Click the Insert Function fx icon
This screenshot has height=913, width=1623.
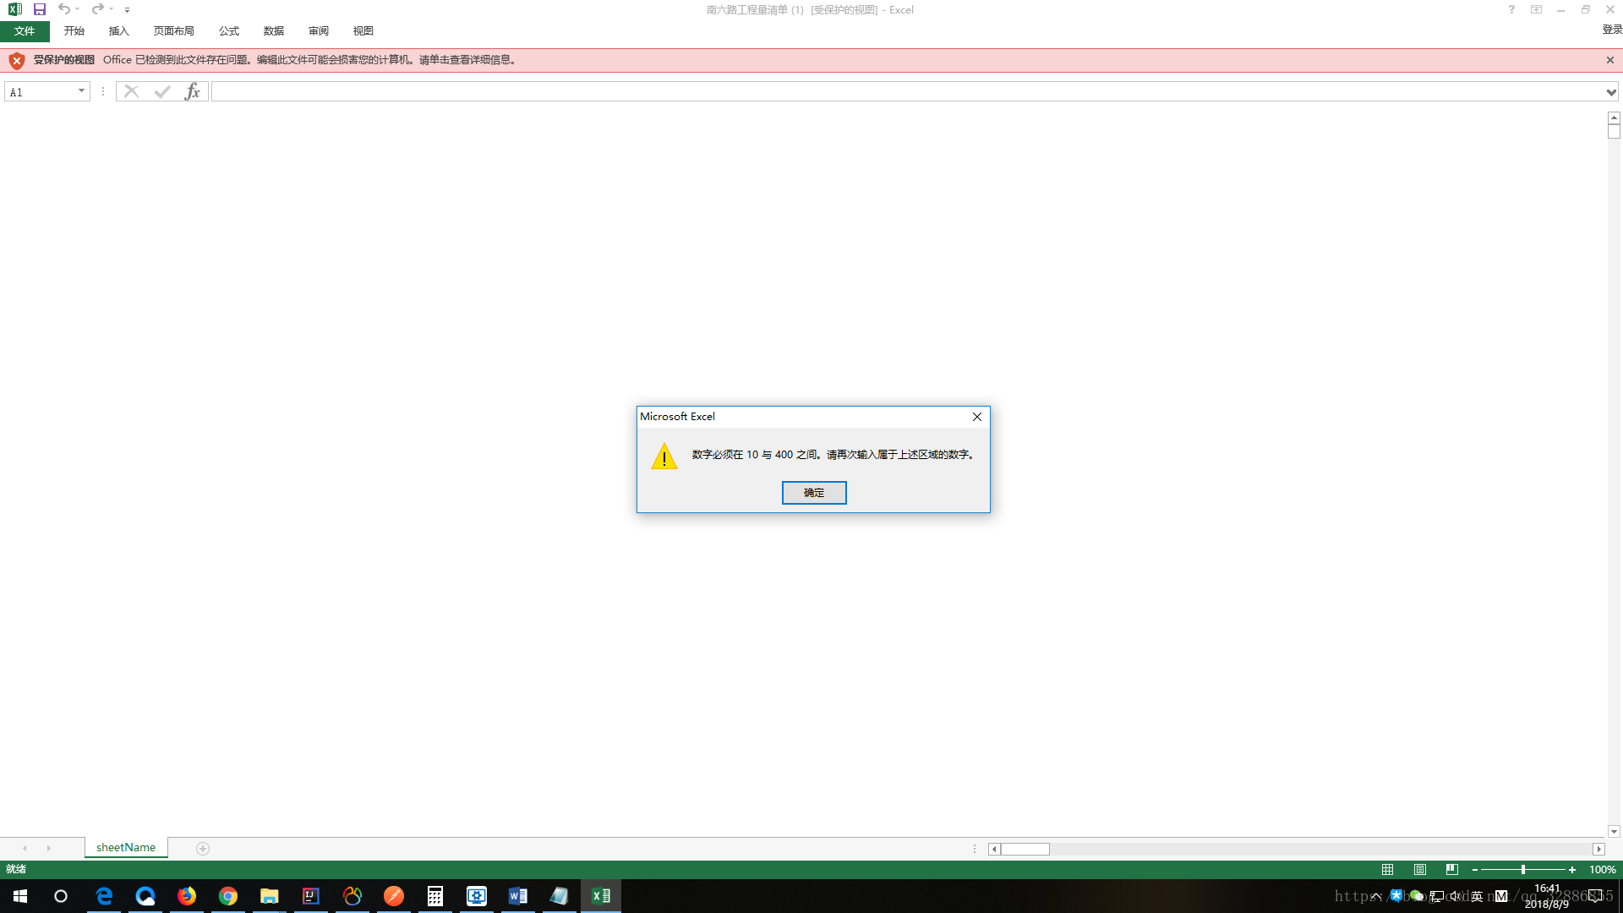(x=193, y=91)
